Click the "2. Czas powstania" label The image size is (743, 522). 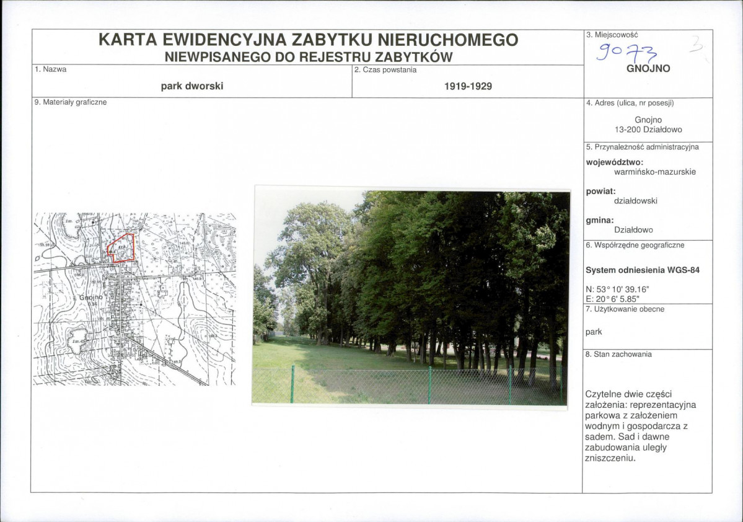385,69
